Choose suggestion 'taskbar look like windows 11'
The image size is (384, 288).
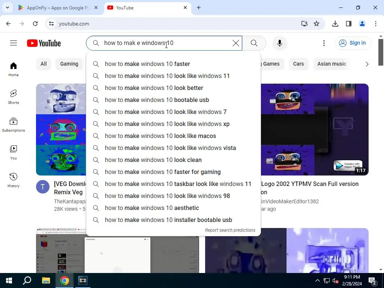pos(173,184)
